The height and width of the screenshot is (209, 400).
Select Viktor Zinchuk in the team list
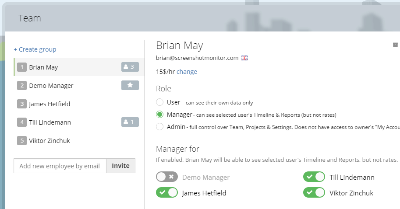point(79,140)
